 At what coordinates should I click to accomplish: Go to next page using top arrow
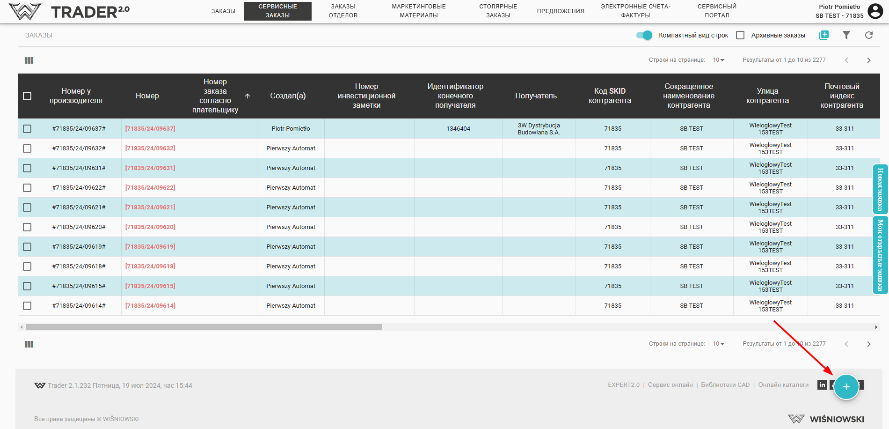coord(868,60)
